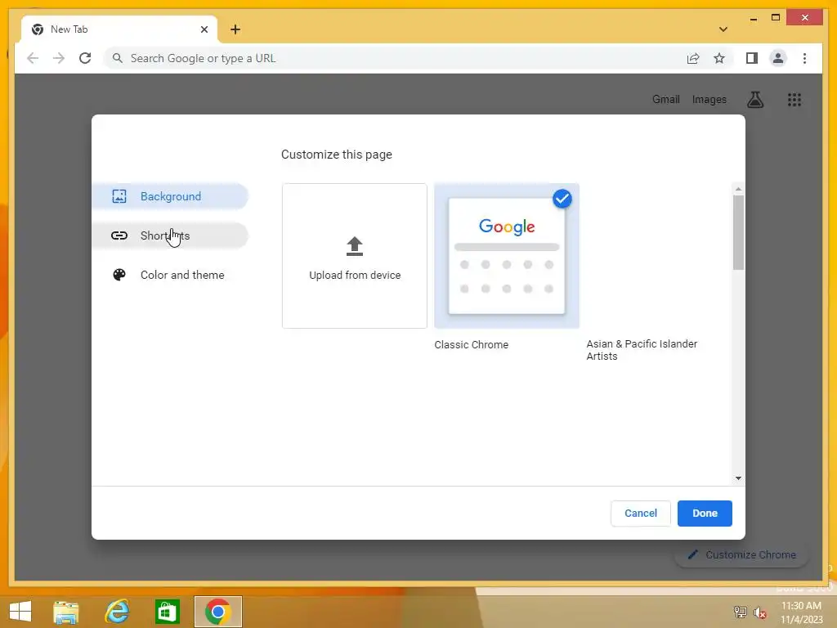The height and width of the screenshot is (628, 837).
Task: Open the Windows Start button
Action: click(x=20, y=612)
